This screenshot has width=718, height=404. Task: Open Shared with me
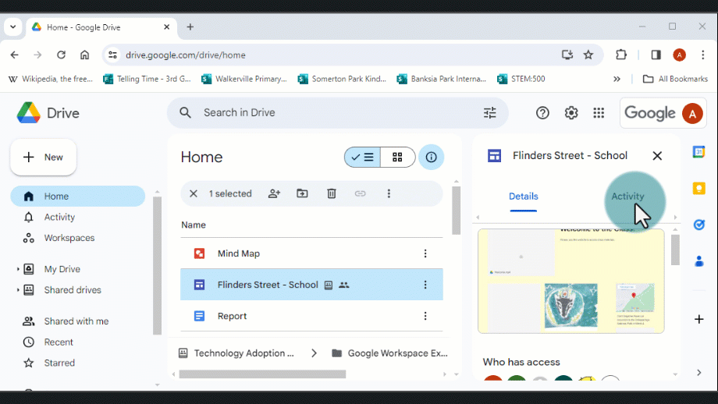coord(76,321)
